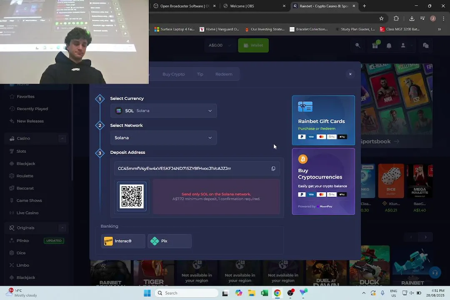Open the browser extensions icon
450x300 pixels.
[x=396, y=18]
